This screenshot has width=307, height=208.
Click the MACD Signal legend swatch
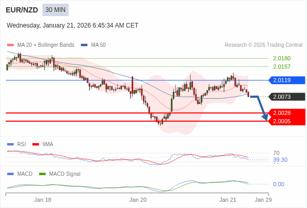pyautogui.click(x=42, y=174)
